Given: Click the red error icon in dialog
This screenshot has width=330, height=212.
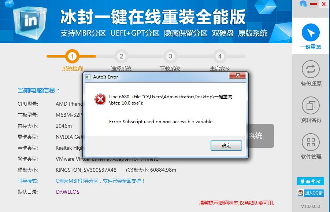Looking at the screenshot, I should pos(100,99).
